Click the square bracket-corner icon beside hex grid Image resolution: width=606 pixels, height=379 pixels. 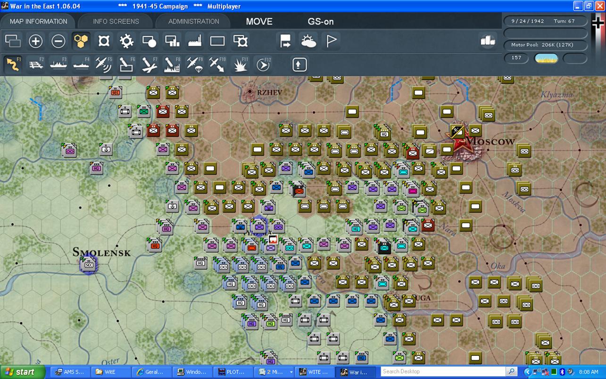click(x=104, y=41)
